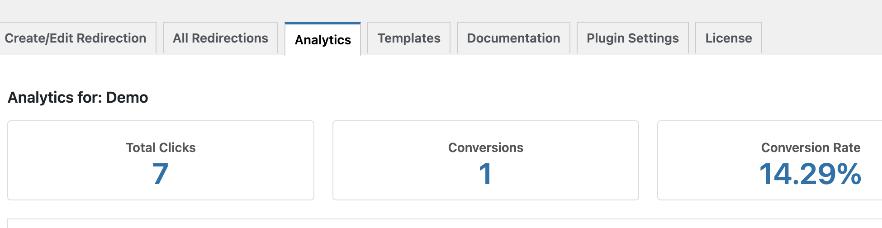Image resolution: width=882 pixels, height=228 pixels.
Task: Open the Documentation tab
Action: 513,38
